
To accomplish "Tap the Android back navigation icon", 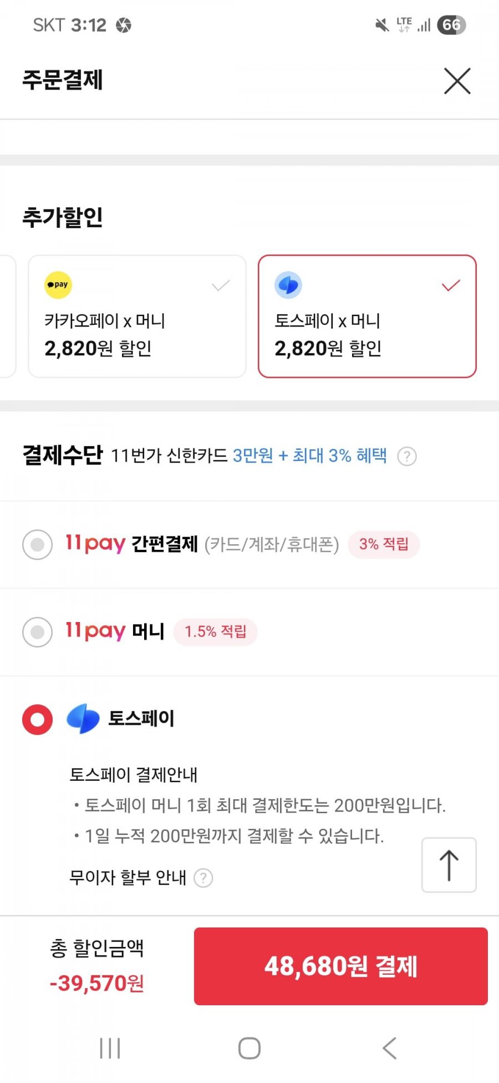I will (389, 1048).
